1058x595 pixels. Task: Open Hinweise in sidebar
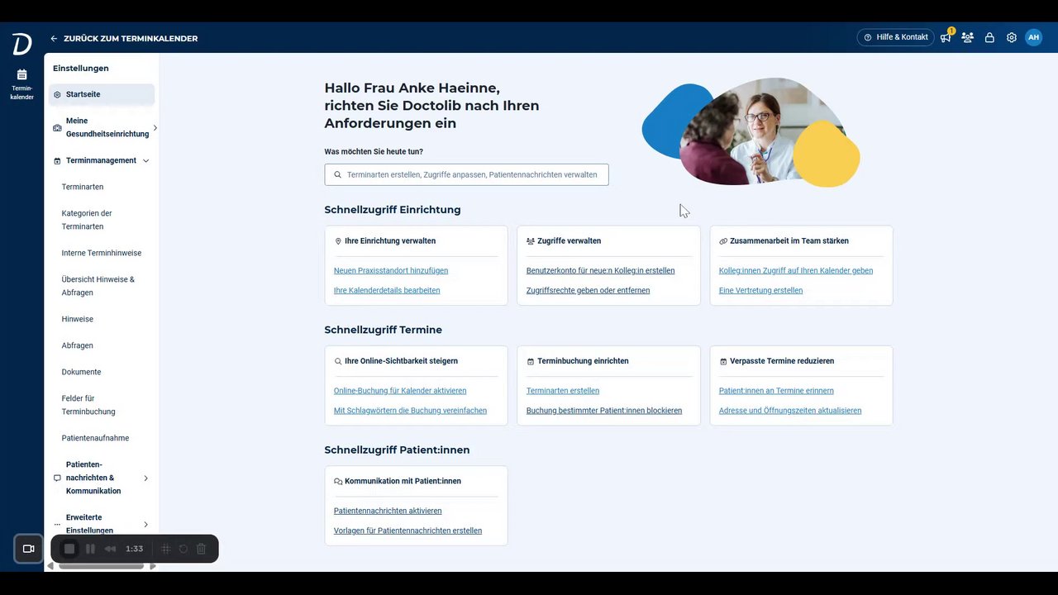click(x=78, y=319)
